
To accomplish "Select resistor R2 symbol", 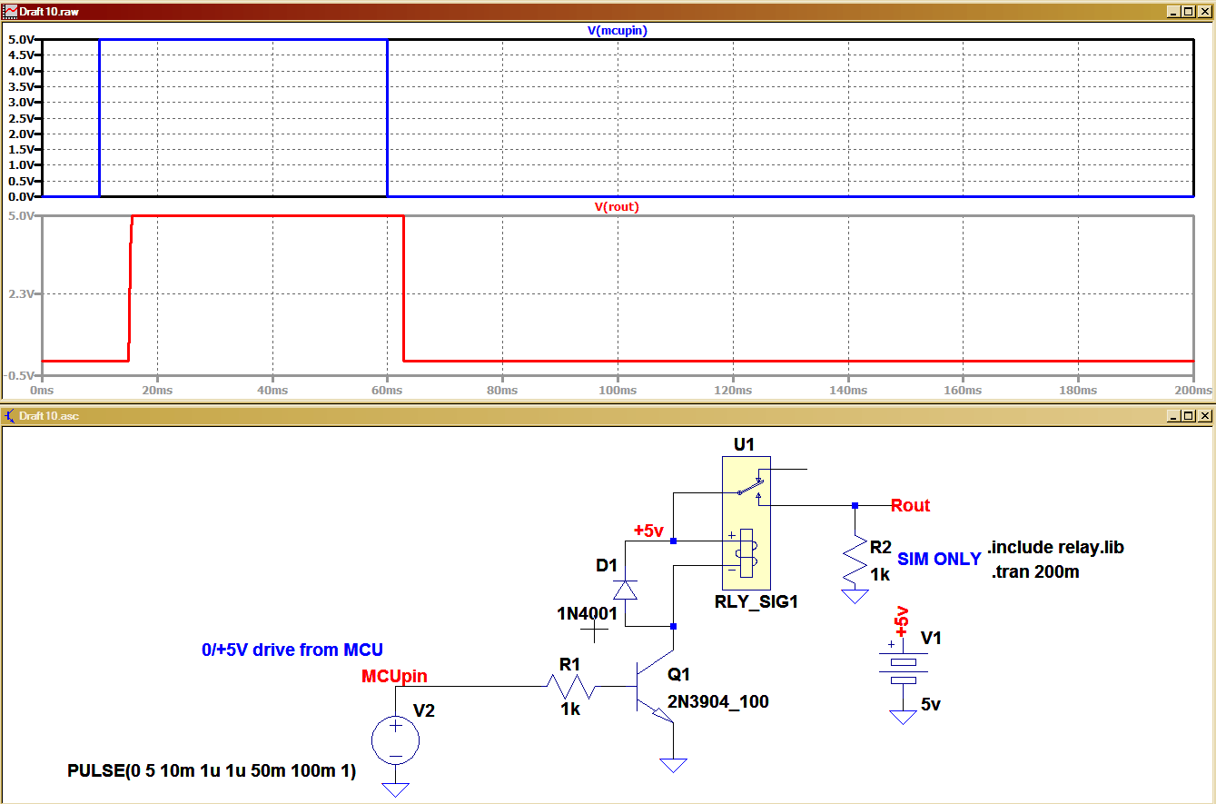I will tap(855, 560).
